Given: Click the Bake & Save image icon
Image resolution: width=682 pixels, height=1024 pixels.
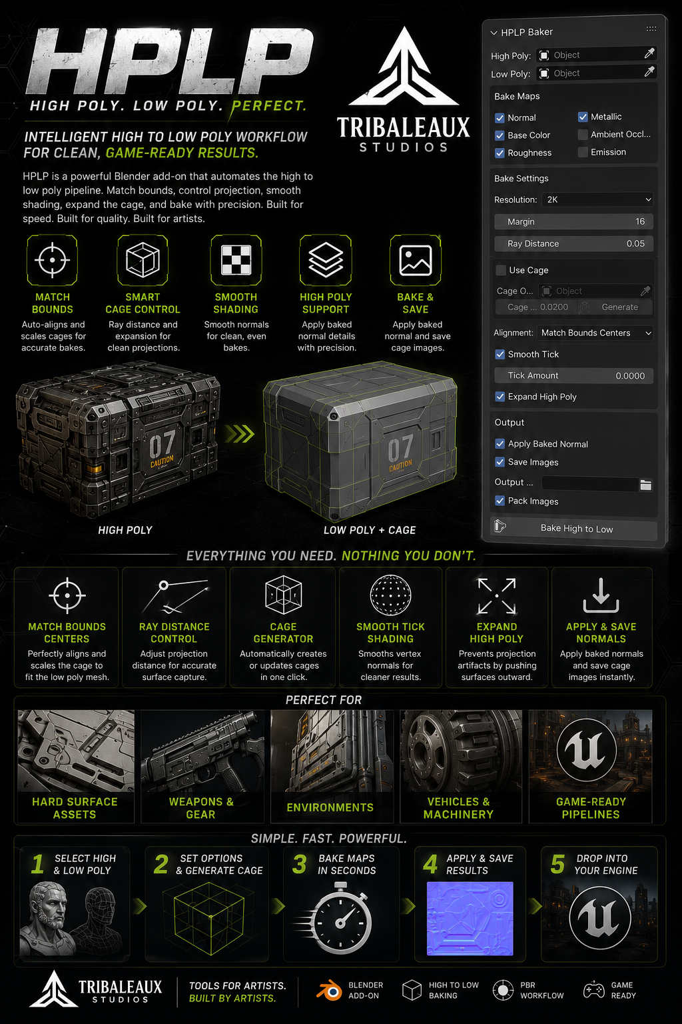Looking at the screenshot, I should coord(416,260).
